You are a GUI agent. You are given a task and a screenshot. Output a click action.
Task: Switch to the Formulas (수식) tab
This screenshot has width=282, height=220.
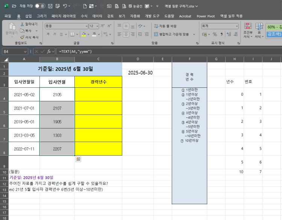pos(84,16)
